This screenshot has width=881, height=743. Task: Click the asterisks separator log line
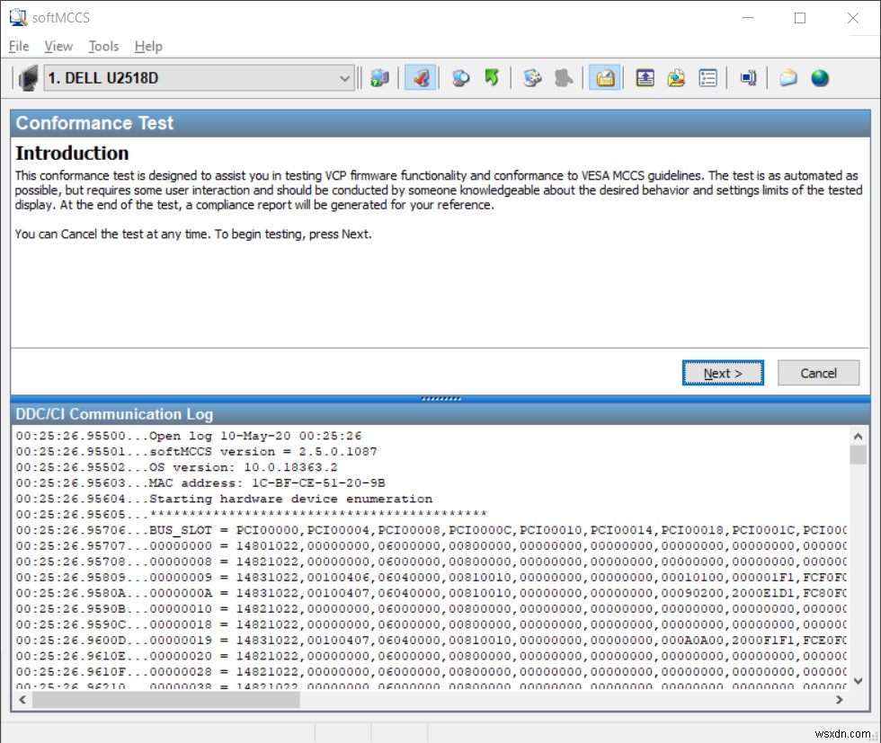[251, 515]
